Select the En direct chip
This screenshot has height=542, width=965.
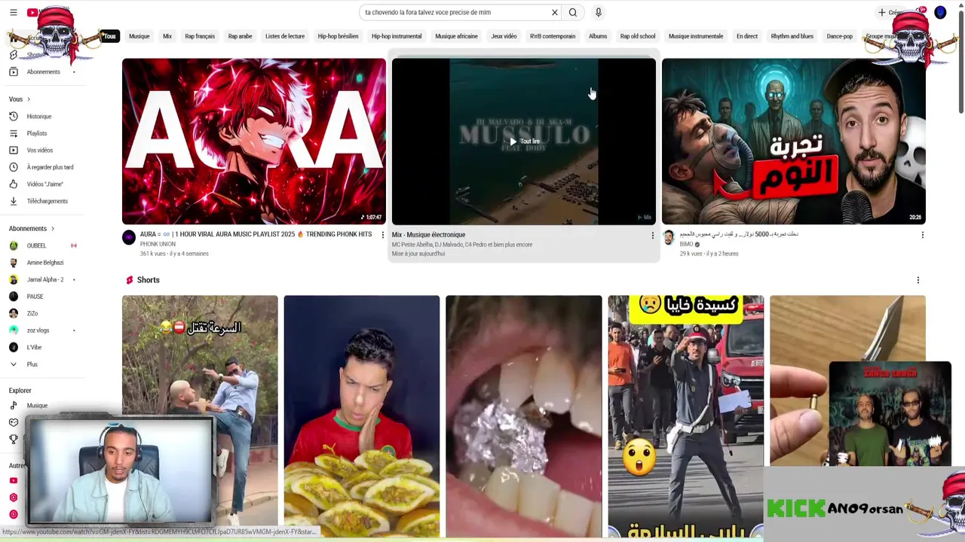(747, 36)
